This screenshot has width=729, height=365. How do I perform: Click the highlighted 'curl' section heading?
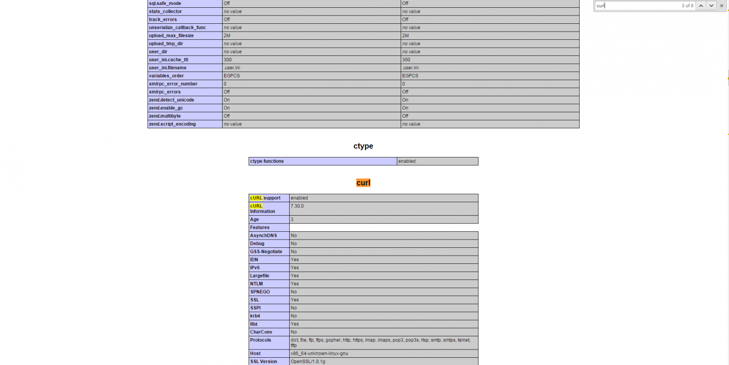[363, 183]
